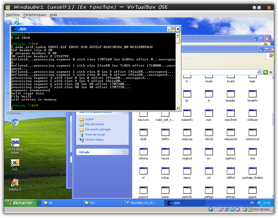
Task: Open the Documents partagés link
Action: tap(98, 129)
